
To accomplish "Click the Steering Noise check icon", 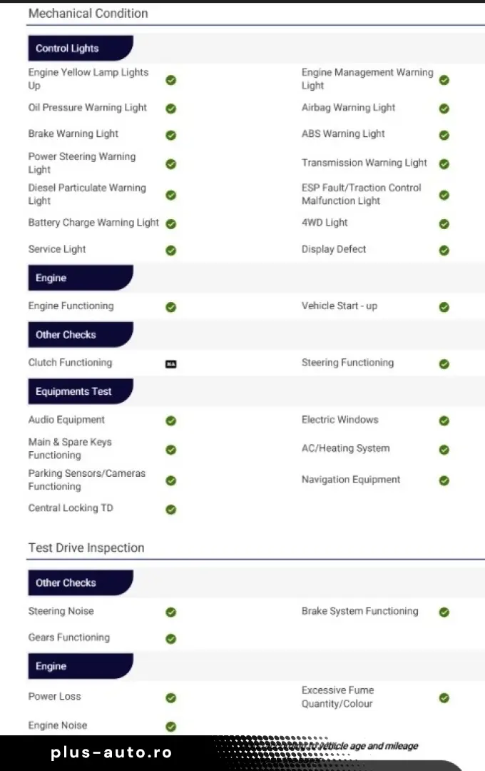I will [x=171, y=612].
